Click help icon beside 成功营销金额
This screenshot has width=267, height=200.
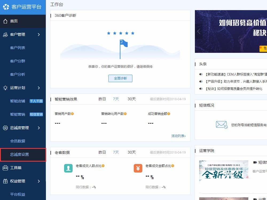169,114
